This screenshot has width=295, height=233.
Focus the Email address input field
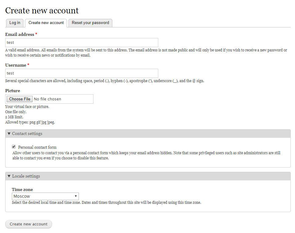pos(82,43)
